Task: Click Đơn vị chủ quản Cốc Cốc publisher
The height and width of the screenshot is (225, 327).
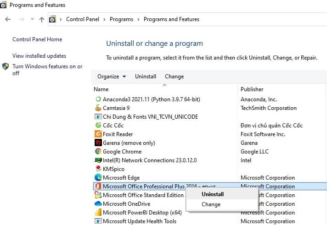Action: tap(271, 125)
